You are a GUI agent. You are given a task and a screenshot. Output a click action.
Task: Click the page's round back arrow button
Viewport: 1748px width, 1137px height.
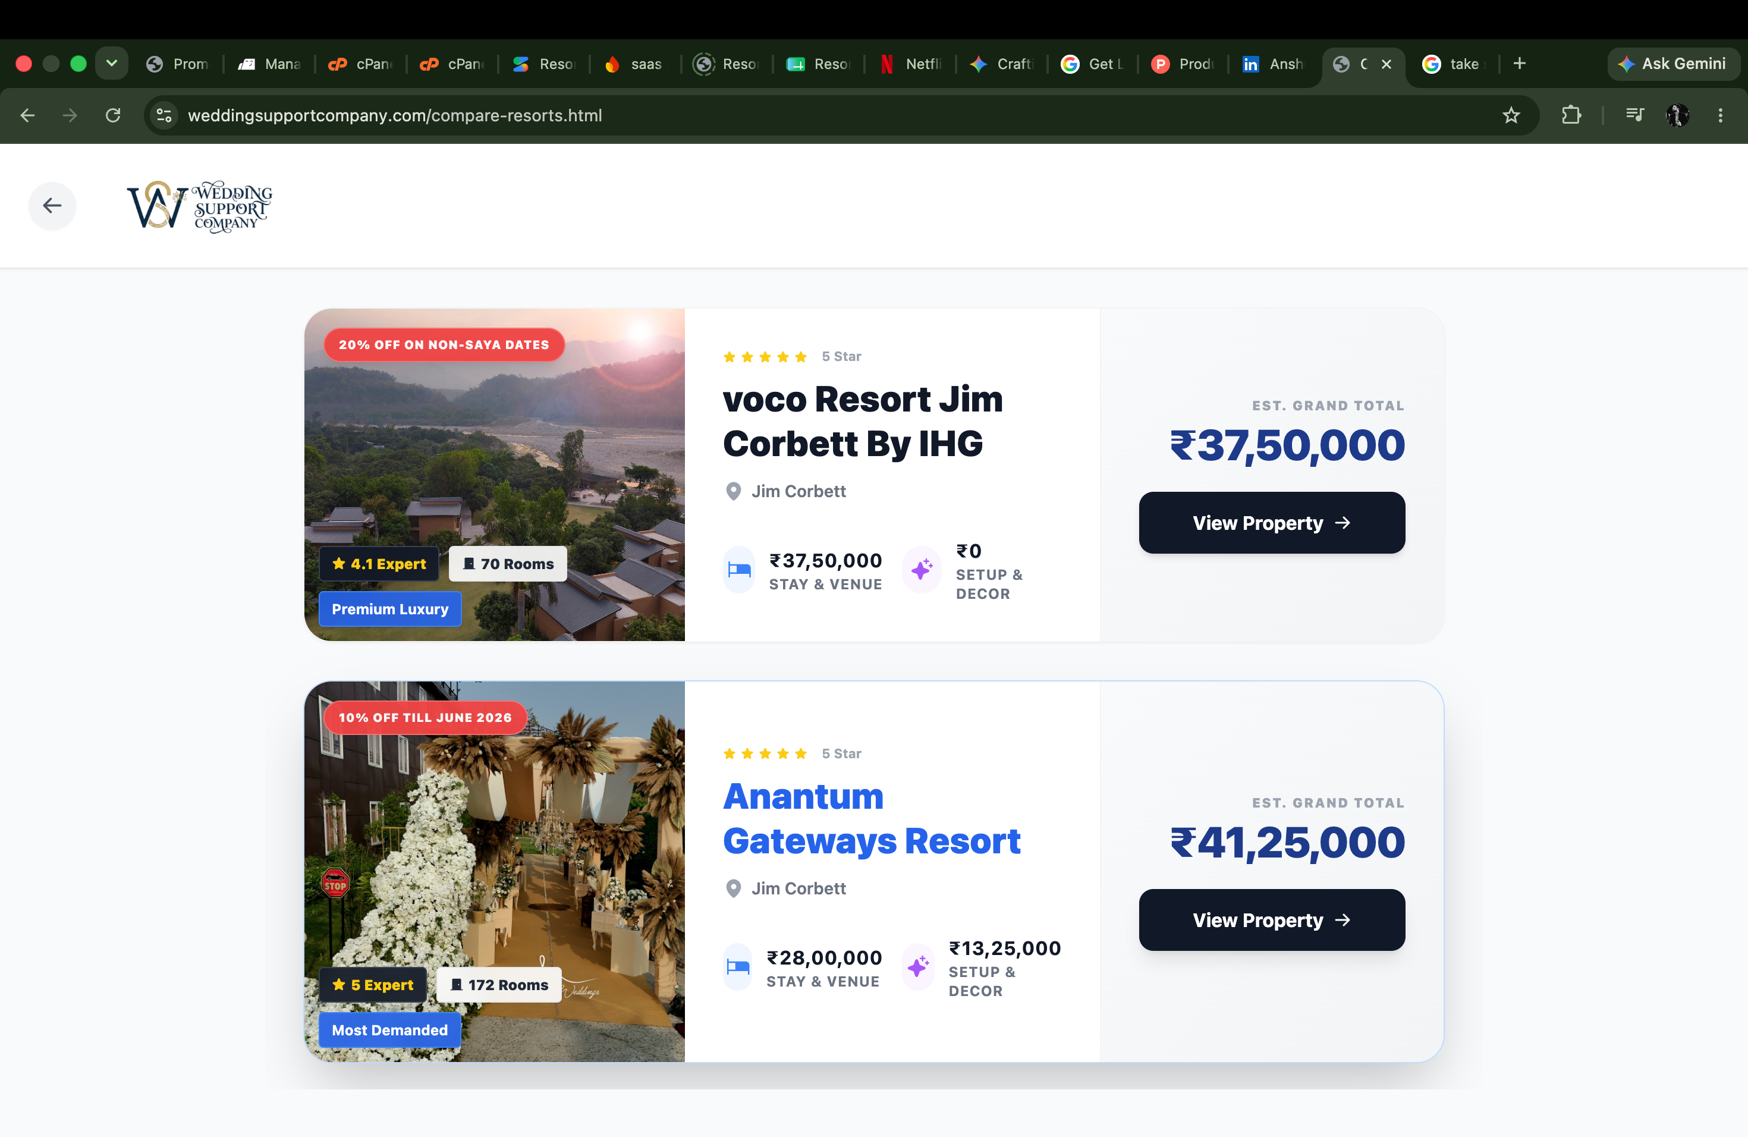coord(52,206)
